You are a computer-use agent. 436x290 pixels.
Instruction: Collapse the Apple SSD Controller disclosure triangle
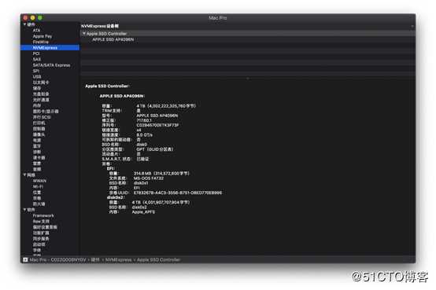[84, 34]
